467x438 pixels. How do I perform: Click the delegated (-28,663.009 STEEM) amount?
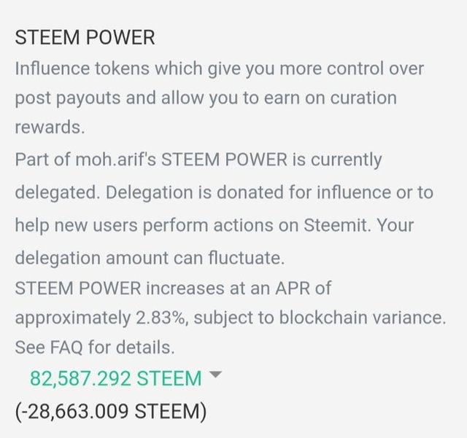pos(111,411)
